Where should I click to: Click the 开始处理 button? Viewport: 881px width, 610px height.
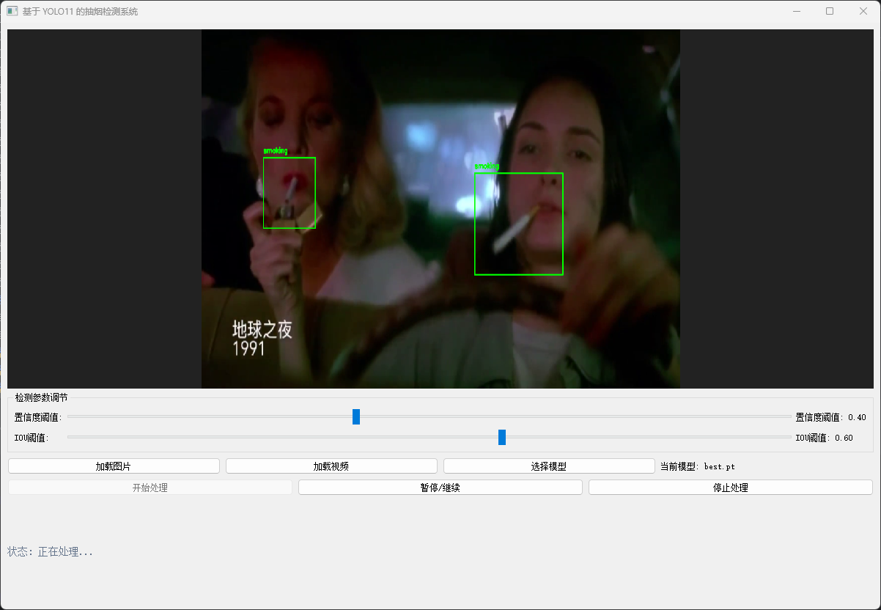pyautogui.click(x=150, y=488)
